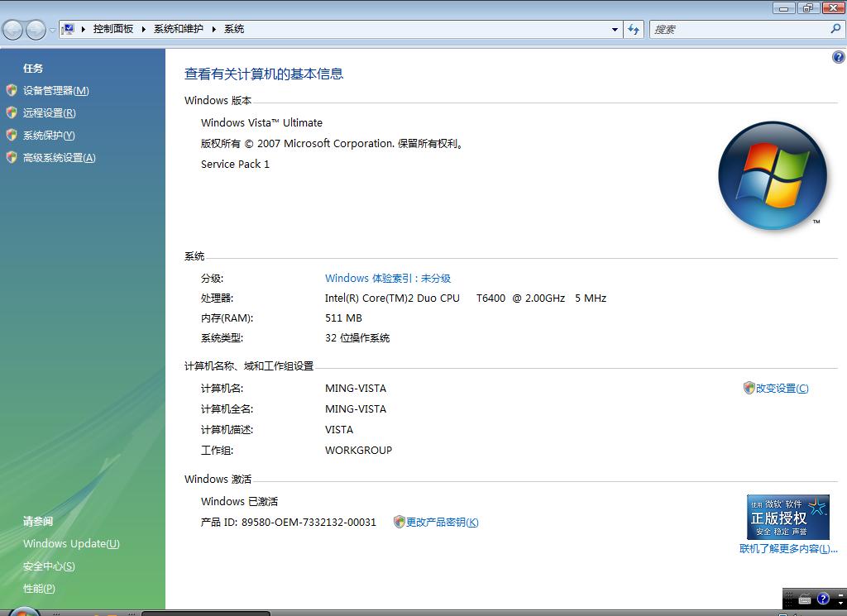Viewport: 847px width, 616px height.
Task: Open language bar options down arrow
Action: tap(840, 603)
